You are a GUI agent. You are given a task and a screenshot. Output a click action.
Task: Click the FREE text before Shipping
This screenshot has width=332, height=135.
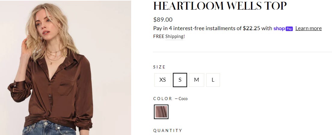pos(158,36)
